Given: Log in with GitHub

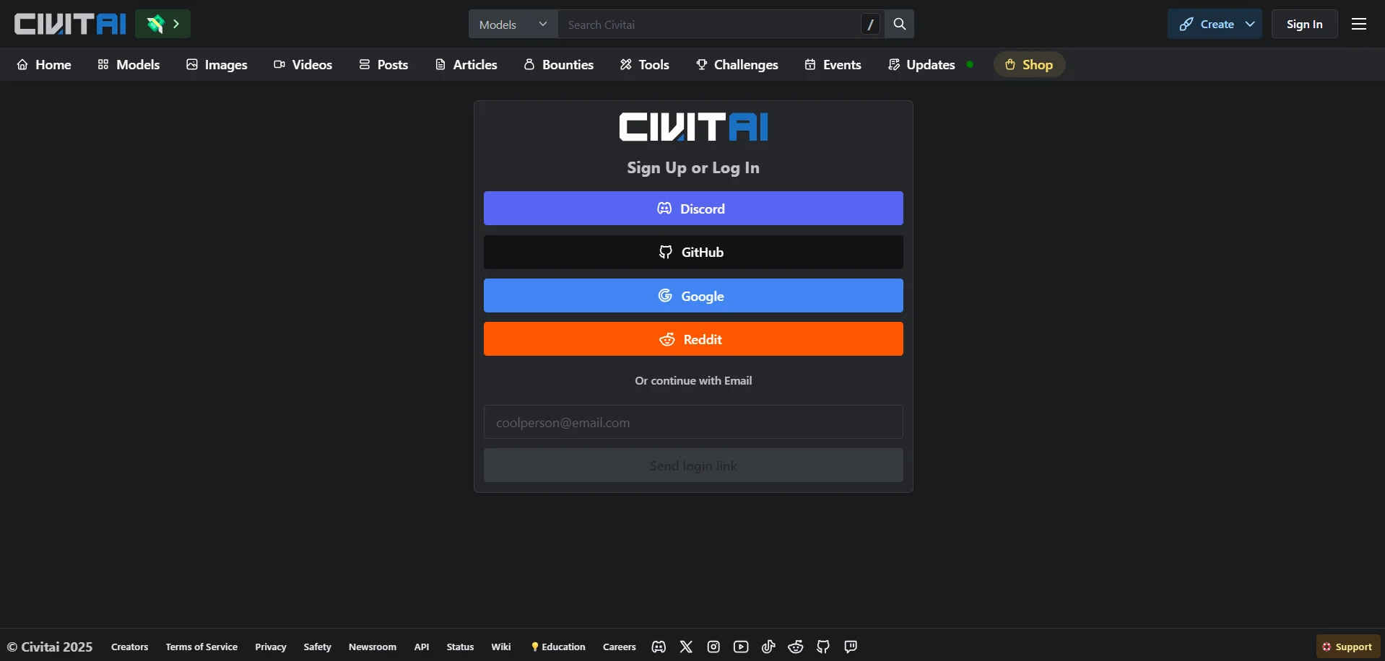Looking at the screenshot, I should click(x=693, y=252).
